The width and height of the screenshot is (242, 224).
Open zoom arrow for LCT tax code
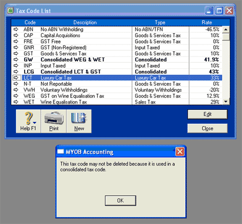pyautogui.click(x=16, y=78)
